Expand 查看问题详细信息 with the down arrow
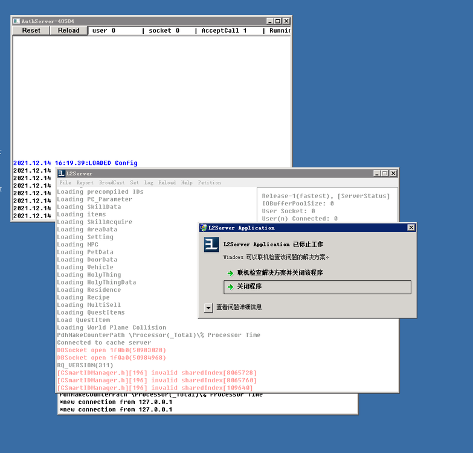The image size is (473, 453). 208,307
